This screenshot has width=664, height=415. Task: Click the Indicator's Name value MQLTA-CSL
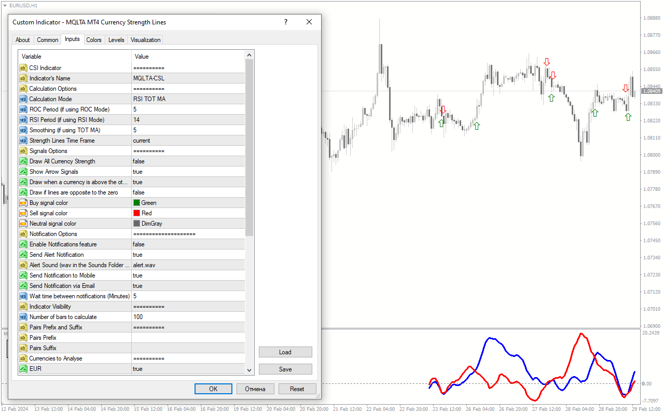click(188, 78)
